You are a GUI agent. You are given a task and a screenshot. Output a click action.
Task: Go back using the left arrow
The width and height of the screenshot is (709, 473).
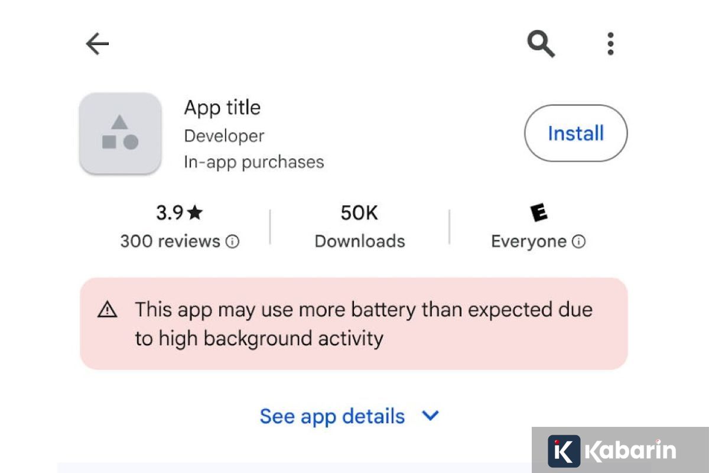97,44
